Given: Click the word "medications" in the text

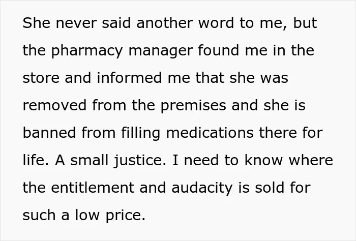Looking at the screenshot, I should (x=210, y=133).
